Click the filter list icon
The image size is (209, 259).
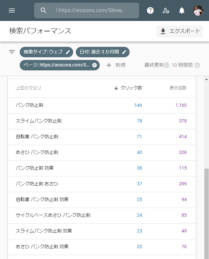(12, 52)
